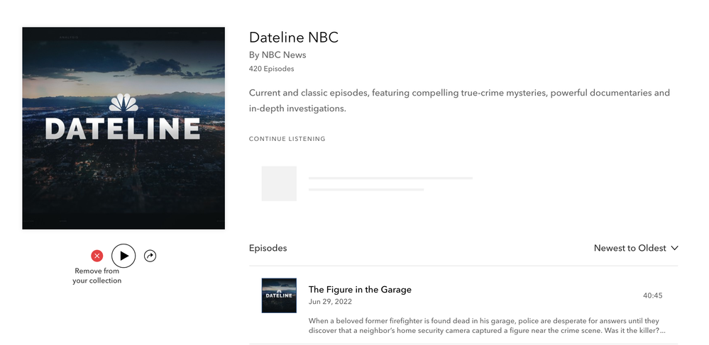Click the chevron beside Newest to Oldest
Viewport: 709px width, 345px height.
point(674,248)
